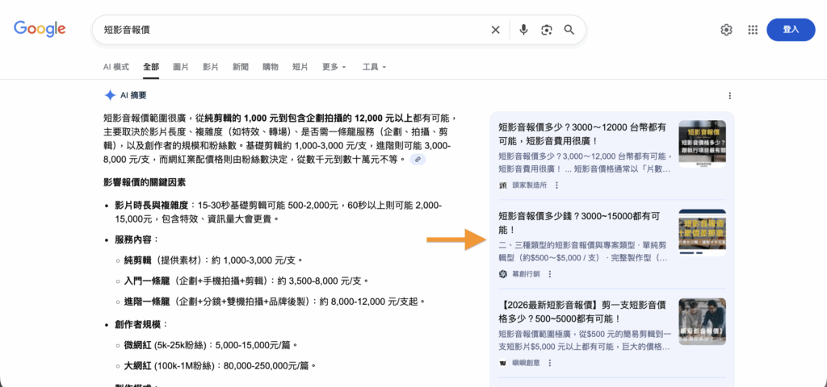The image size is (827, 387).
Task: Switch to the 圖片 tab
Action: 181,66
